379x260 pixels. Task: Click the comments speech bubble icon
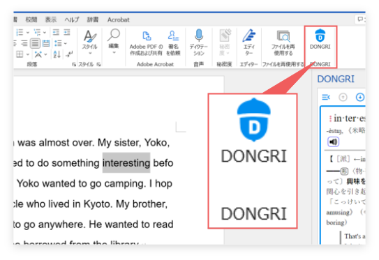[360, 20]
